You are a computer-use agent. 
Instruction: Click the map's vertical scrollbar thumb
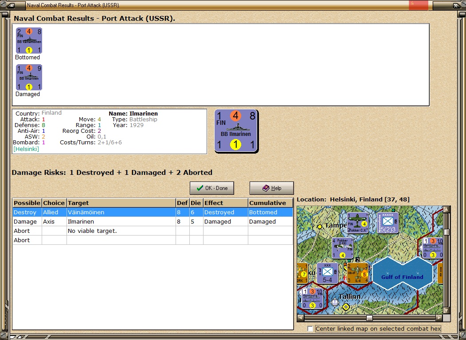tap(446, 232)
